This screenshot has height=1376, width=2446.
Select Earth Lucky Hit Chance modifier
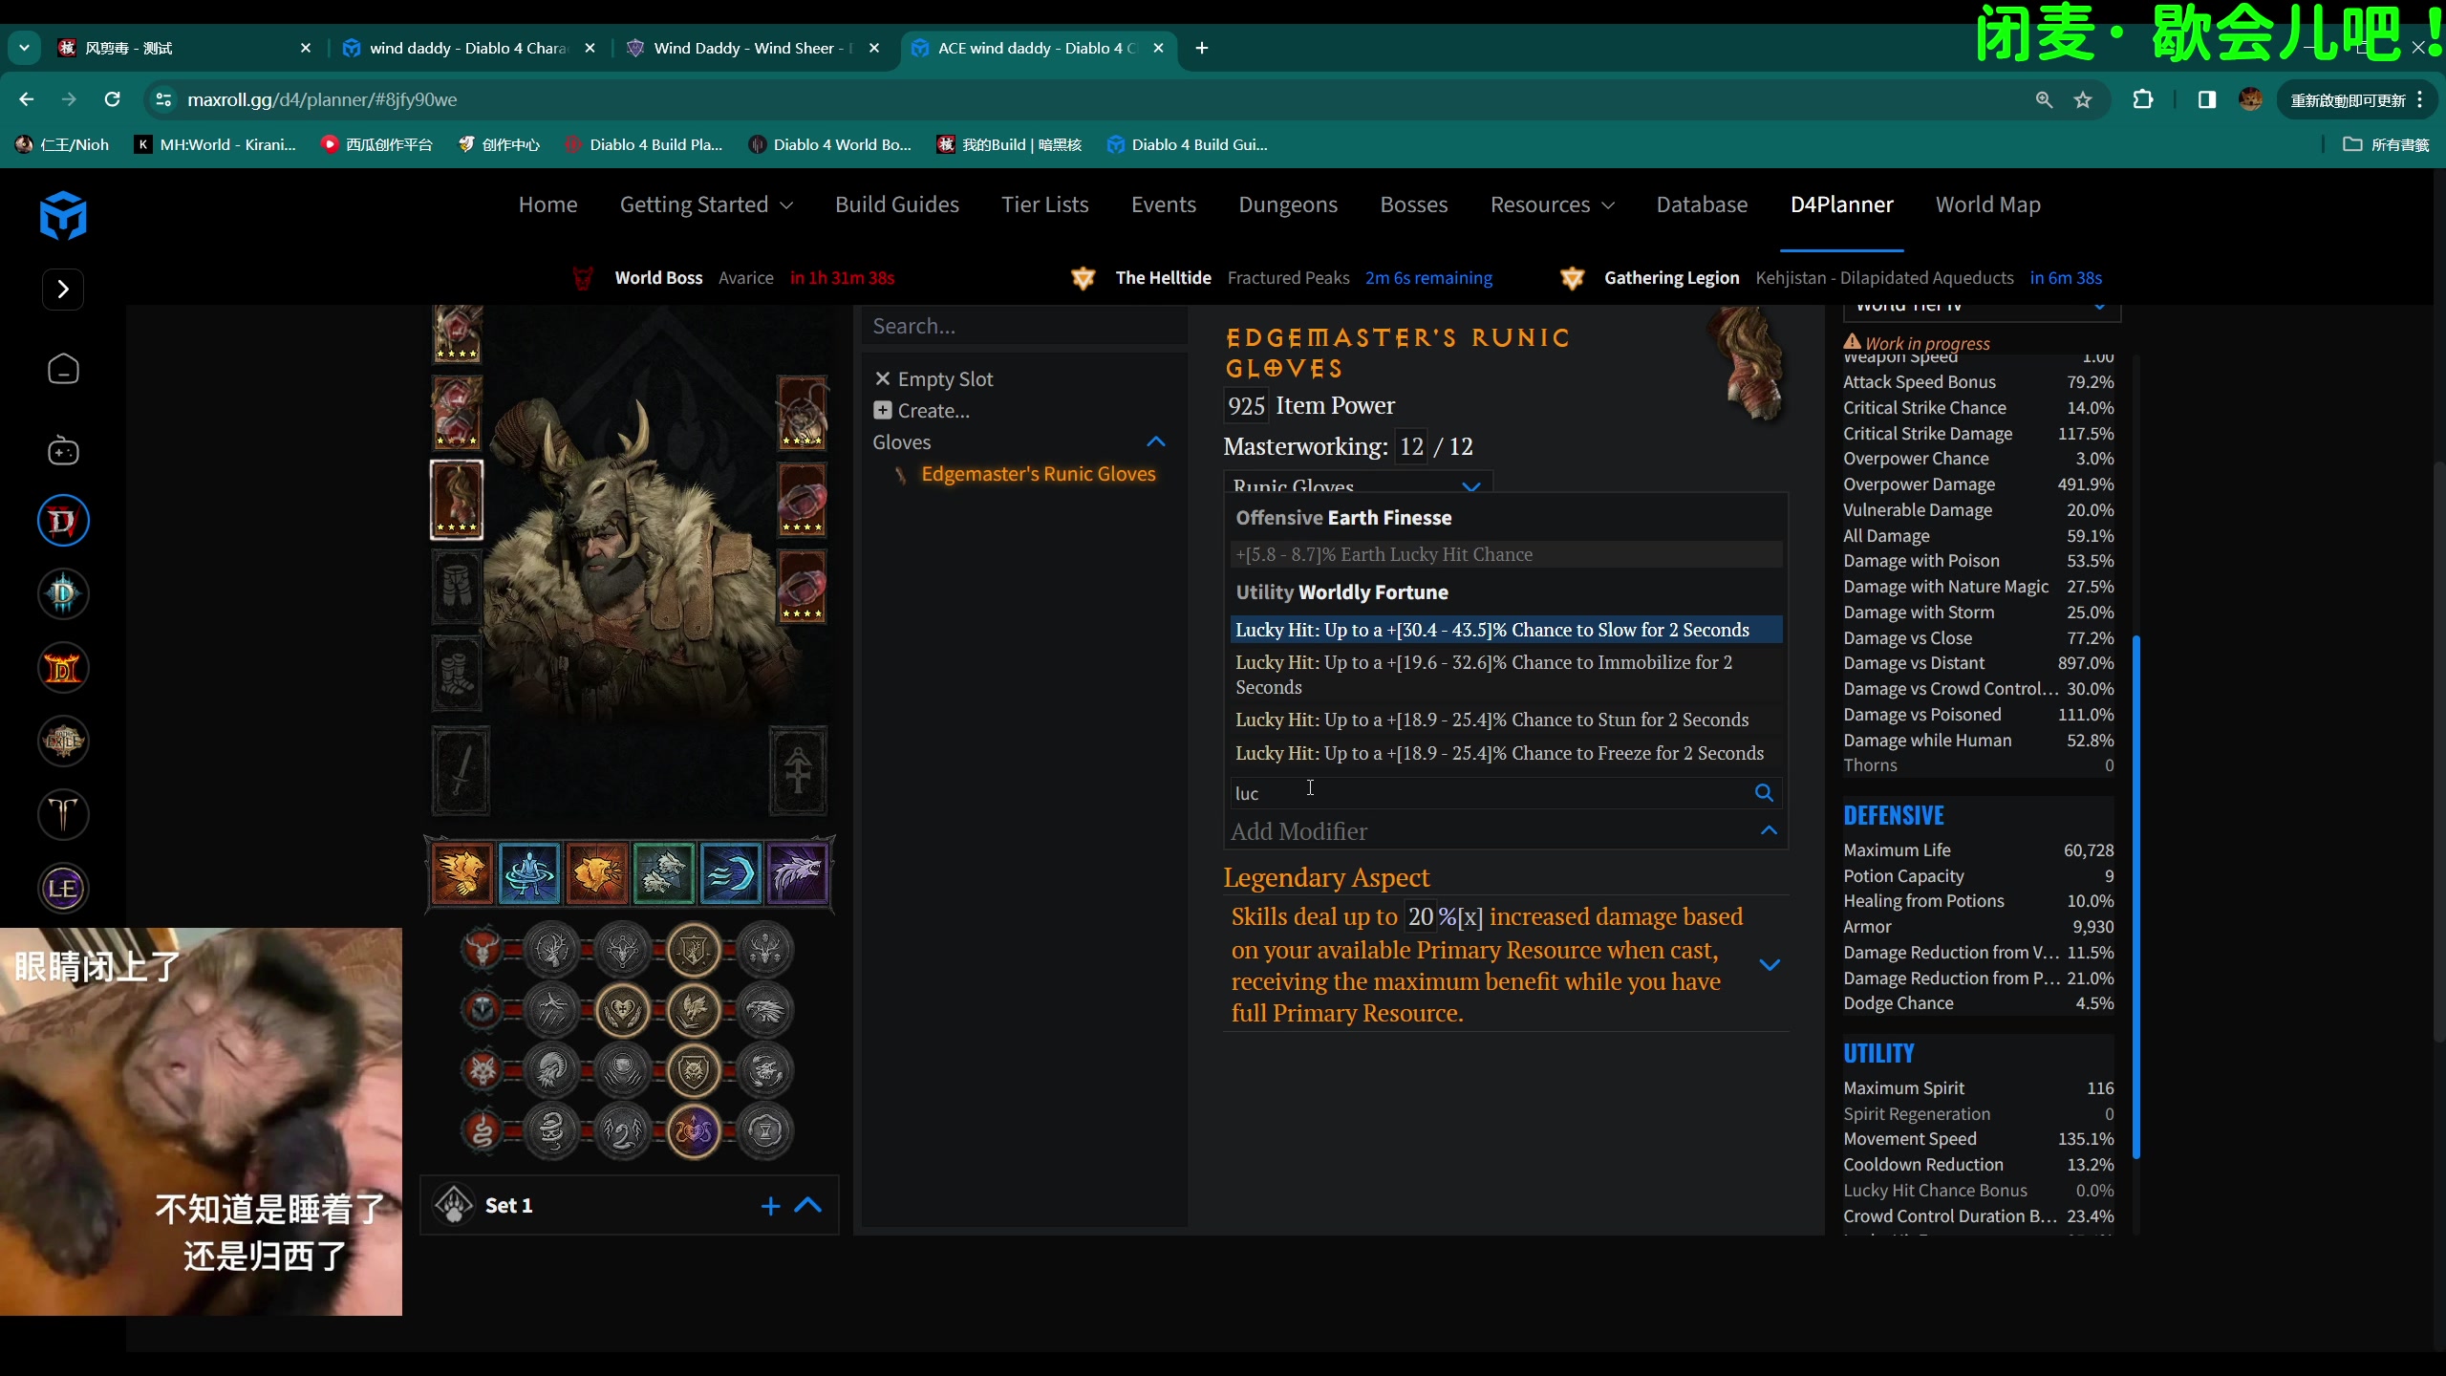(1506, 554)
